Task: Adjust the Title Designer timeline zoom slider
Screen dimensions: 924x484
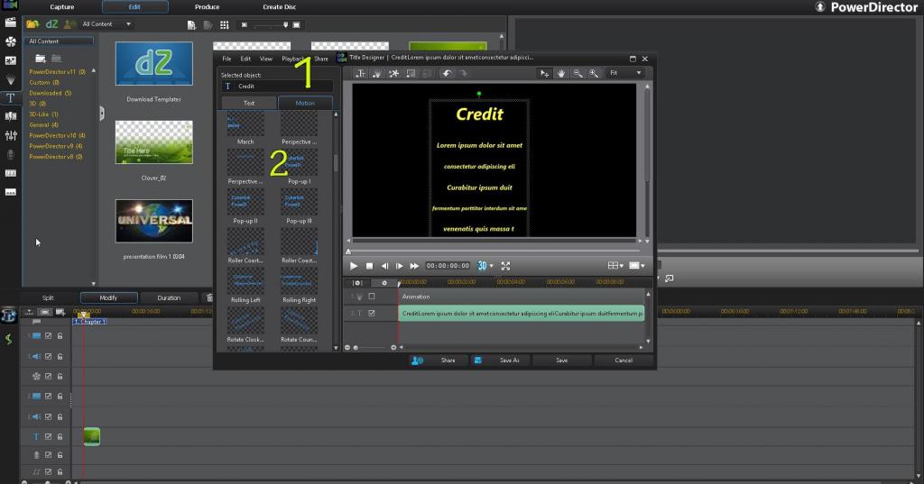Action: coord(370,347)
